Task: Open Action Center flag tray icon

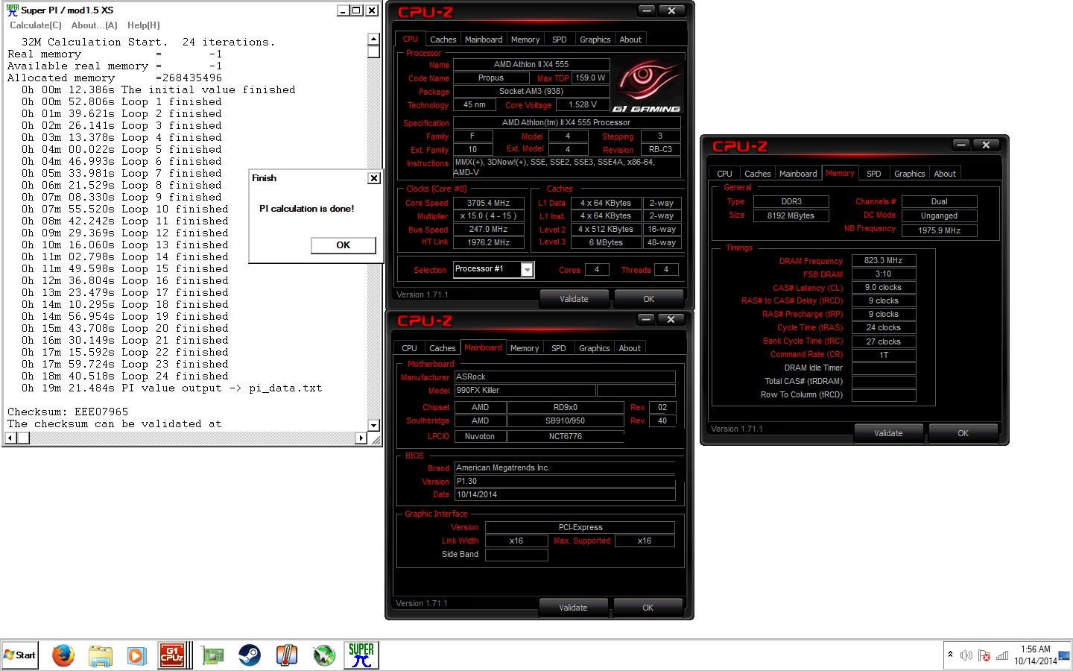Action: (x=984, y=655)
